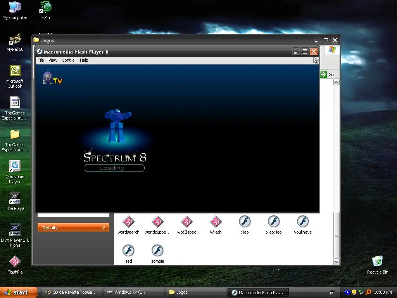Open the Help menu in Flash Player
This screenshot has height=298, width=397.
84,60
